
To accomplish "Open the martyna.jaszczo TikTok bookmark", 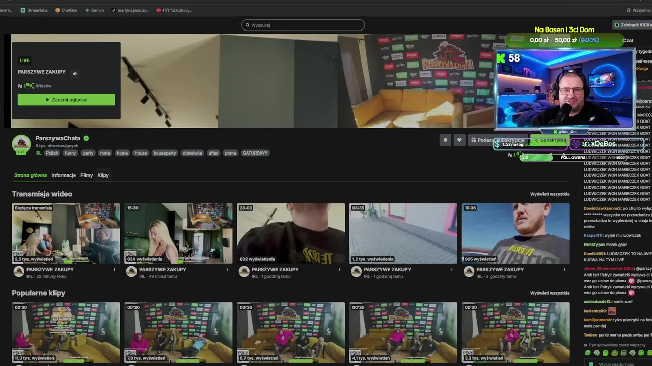I will pyautogui.click(x=130, y=10).
